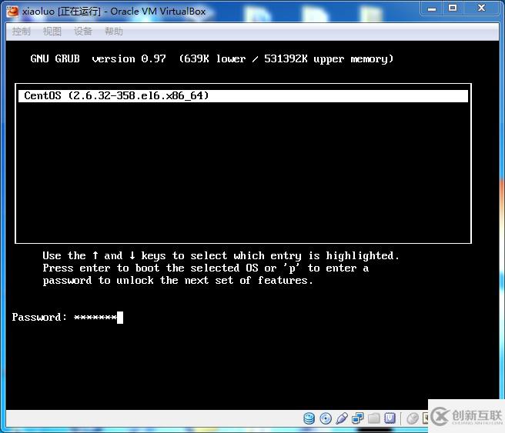505x433 pixels.
Task: Minimize the VirtualBox window
Action: pyautogui.click(x=432, y=8)
